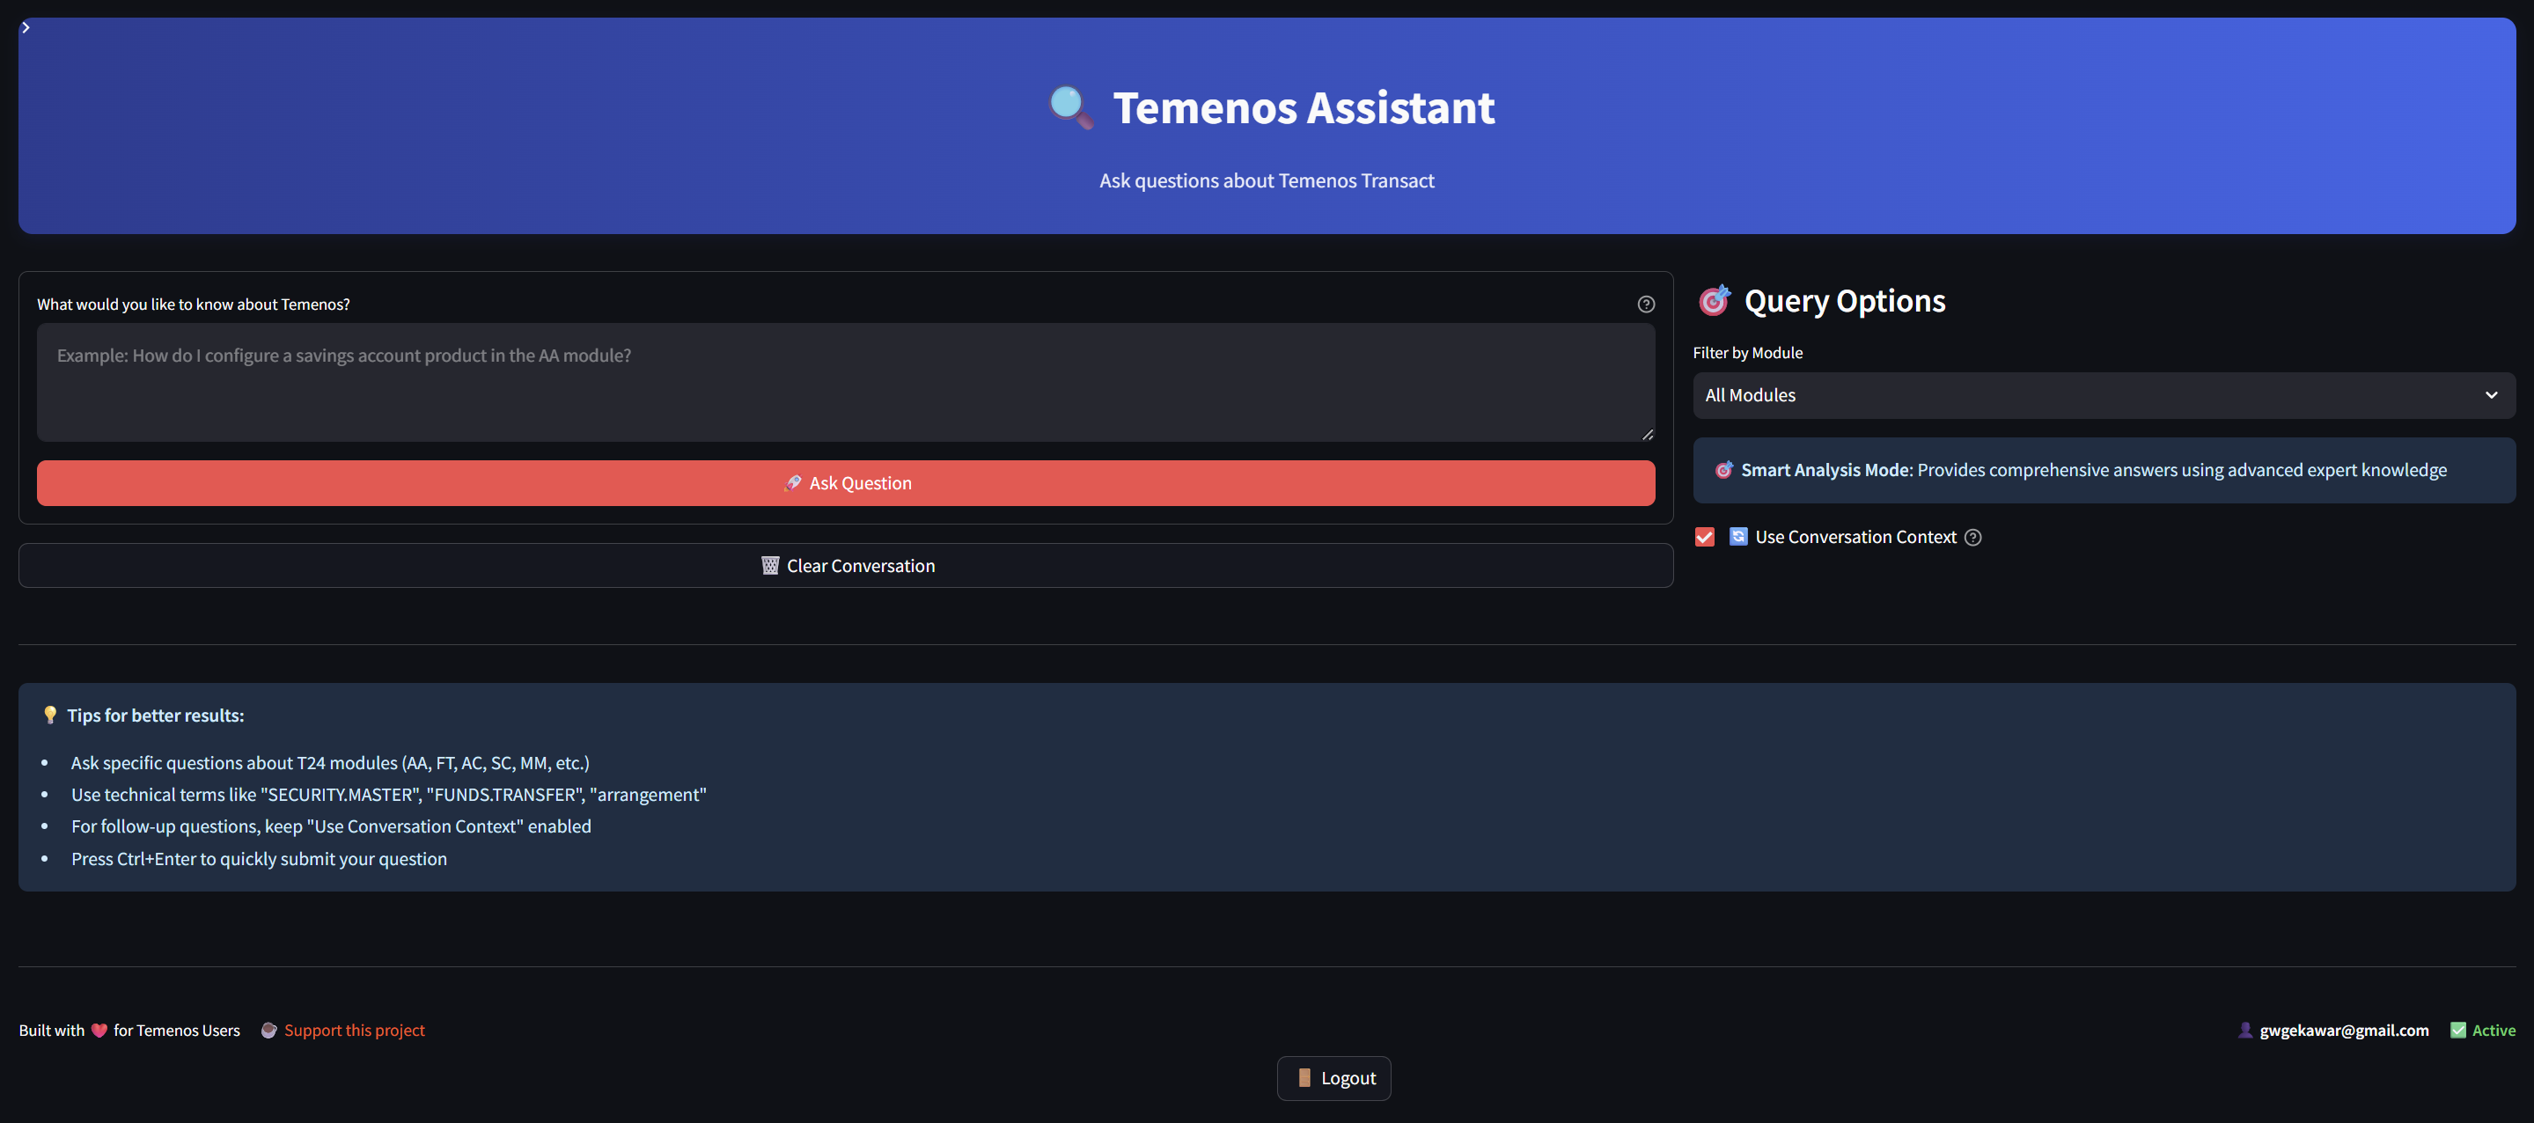
Task: Click the help icon above the question box
Action: click(1646, 305)
